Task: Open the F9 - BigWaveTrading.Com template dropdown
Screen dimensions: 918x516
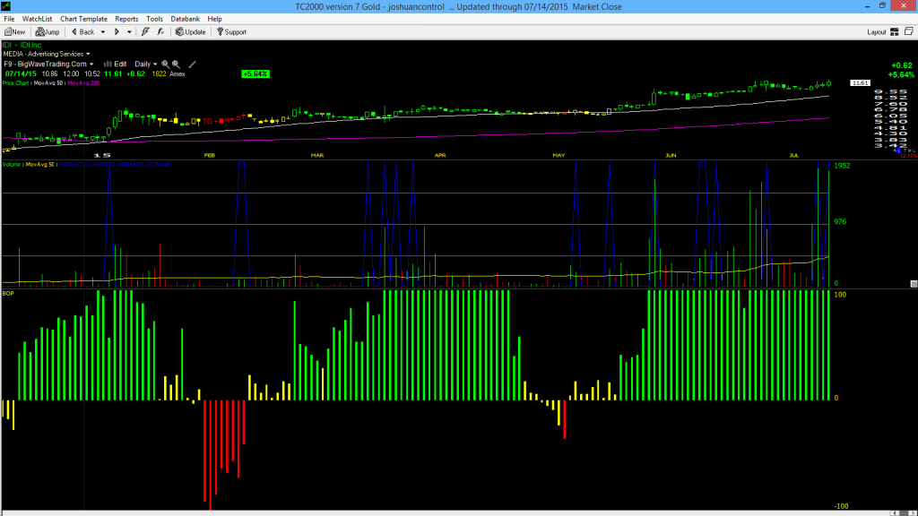Action: (48, 64)
